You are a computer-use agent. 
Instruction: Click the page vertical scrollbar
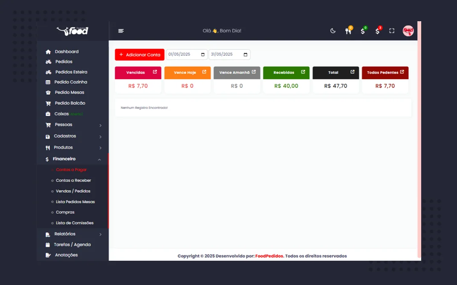[x=419, y=140]
